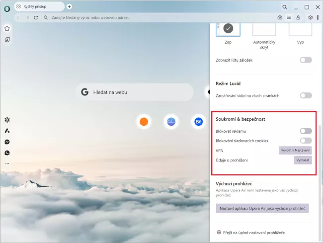
Task: Click the search icon in the tab bar
Action: point(284,7)
